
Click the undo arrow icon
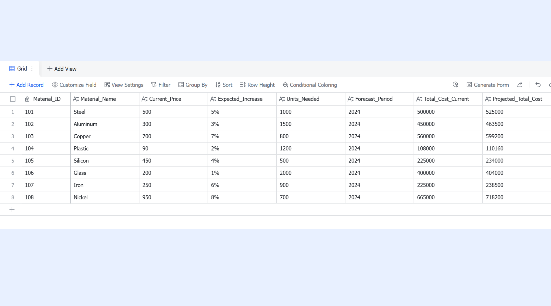(538, 85)
